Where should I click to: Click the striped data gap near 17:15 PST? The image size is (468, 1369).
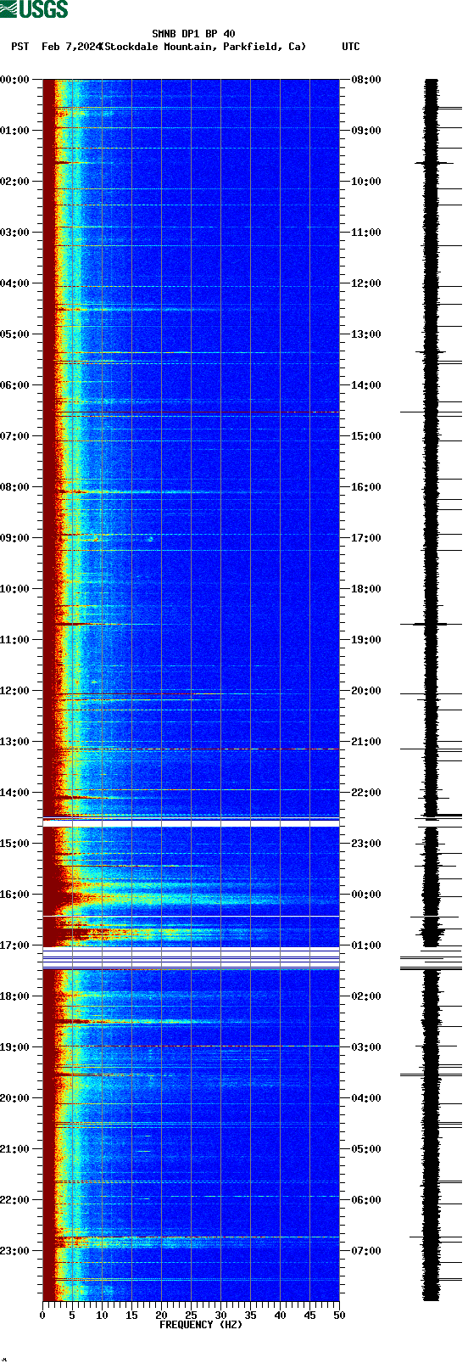191,958
